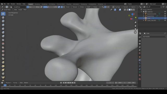Toggle X-ray mode icon
Viewport: 167px width, 94px height.
125,10
